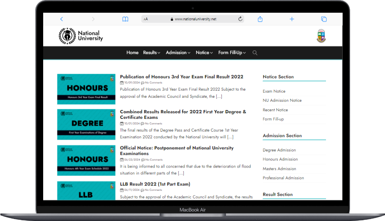Open the share sheet icon
Viewport: 385px width, 221px height.
(260, 19)
